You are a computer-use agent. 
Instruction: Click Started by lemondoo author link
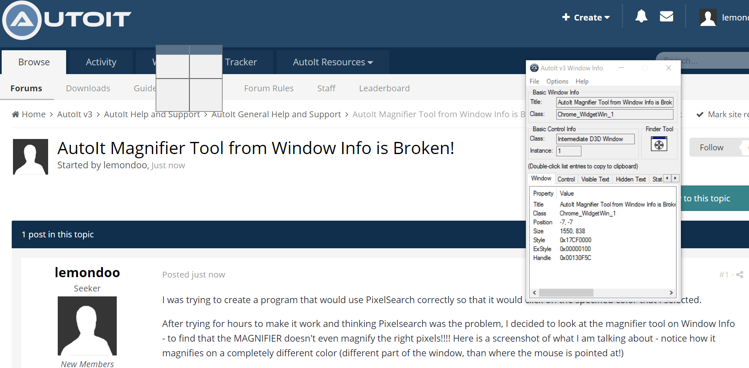coord(126,165)
